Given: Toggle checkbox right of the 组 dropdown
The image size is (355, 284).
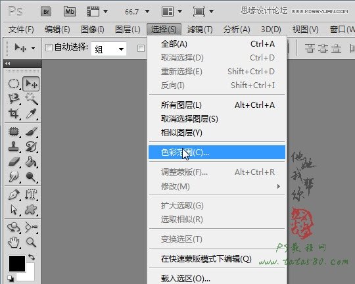Looking at the screenshot, I should (x=141, y=48).
